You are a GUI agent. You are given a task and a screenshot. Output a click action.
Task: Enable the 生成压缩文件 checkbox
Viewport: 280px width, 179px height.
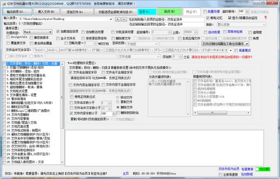180,38
